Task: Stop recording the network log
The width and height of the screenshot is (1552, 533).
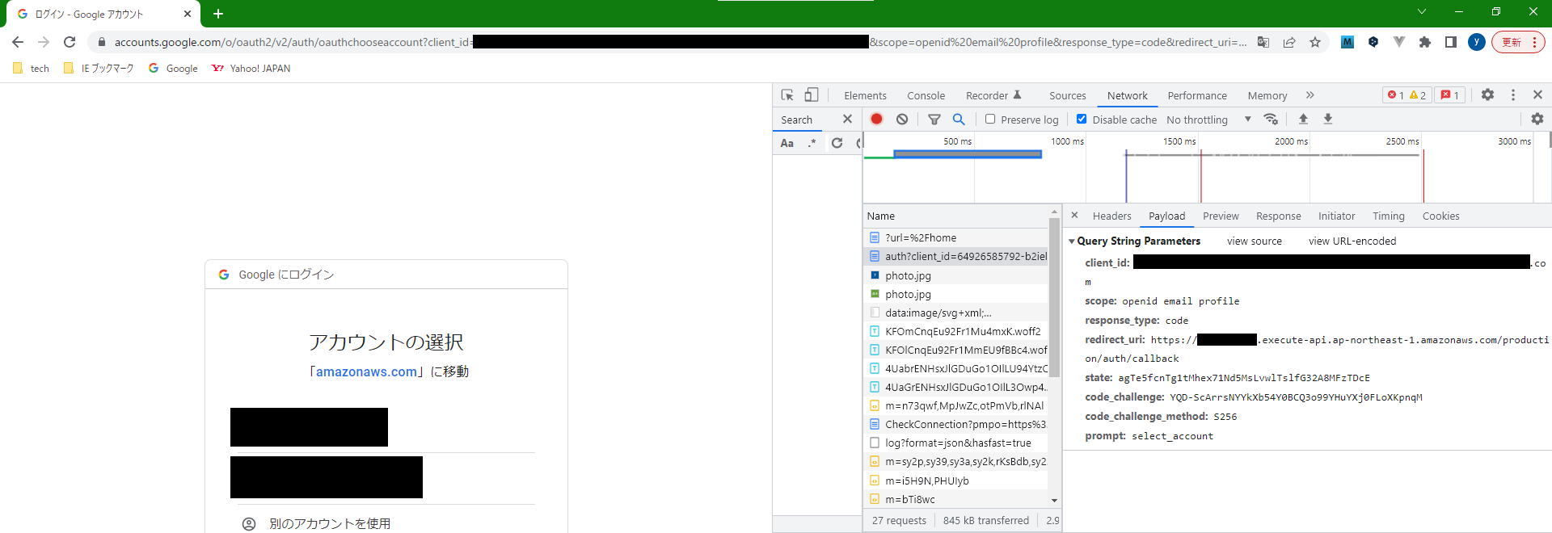Action: (876, 119)
